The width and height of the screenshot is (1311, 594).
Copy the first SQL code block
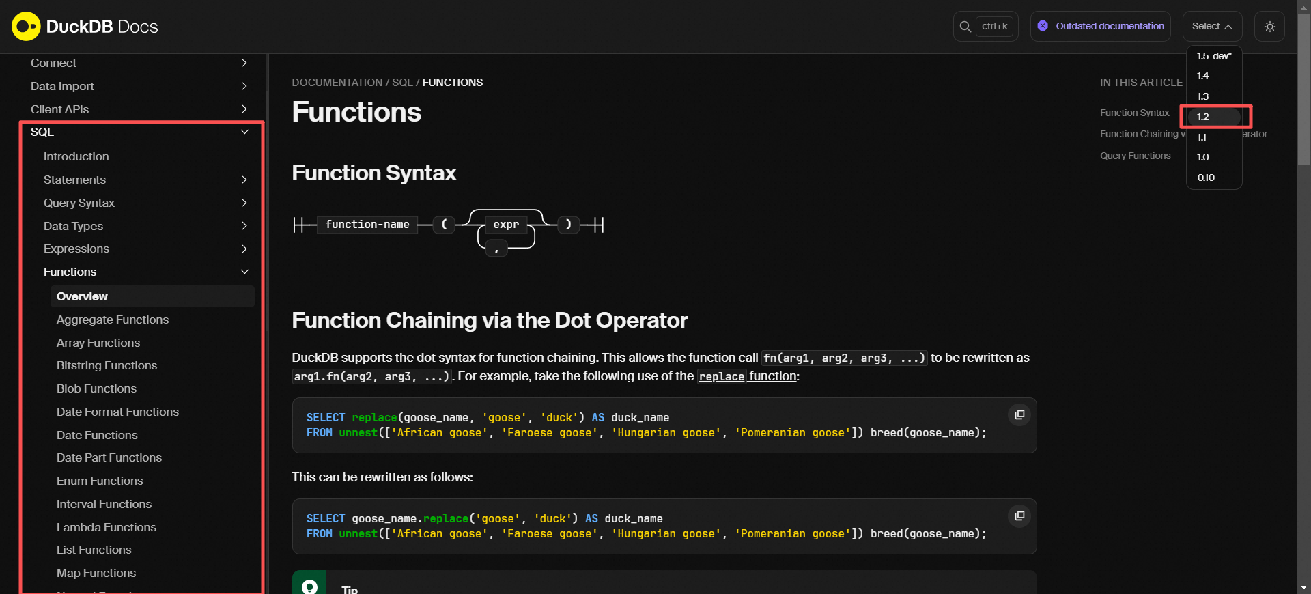click(x=1019, y=415)
